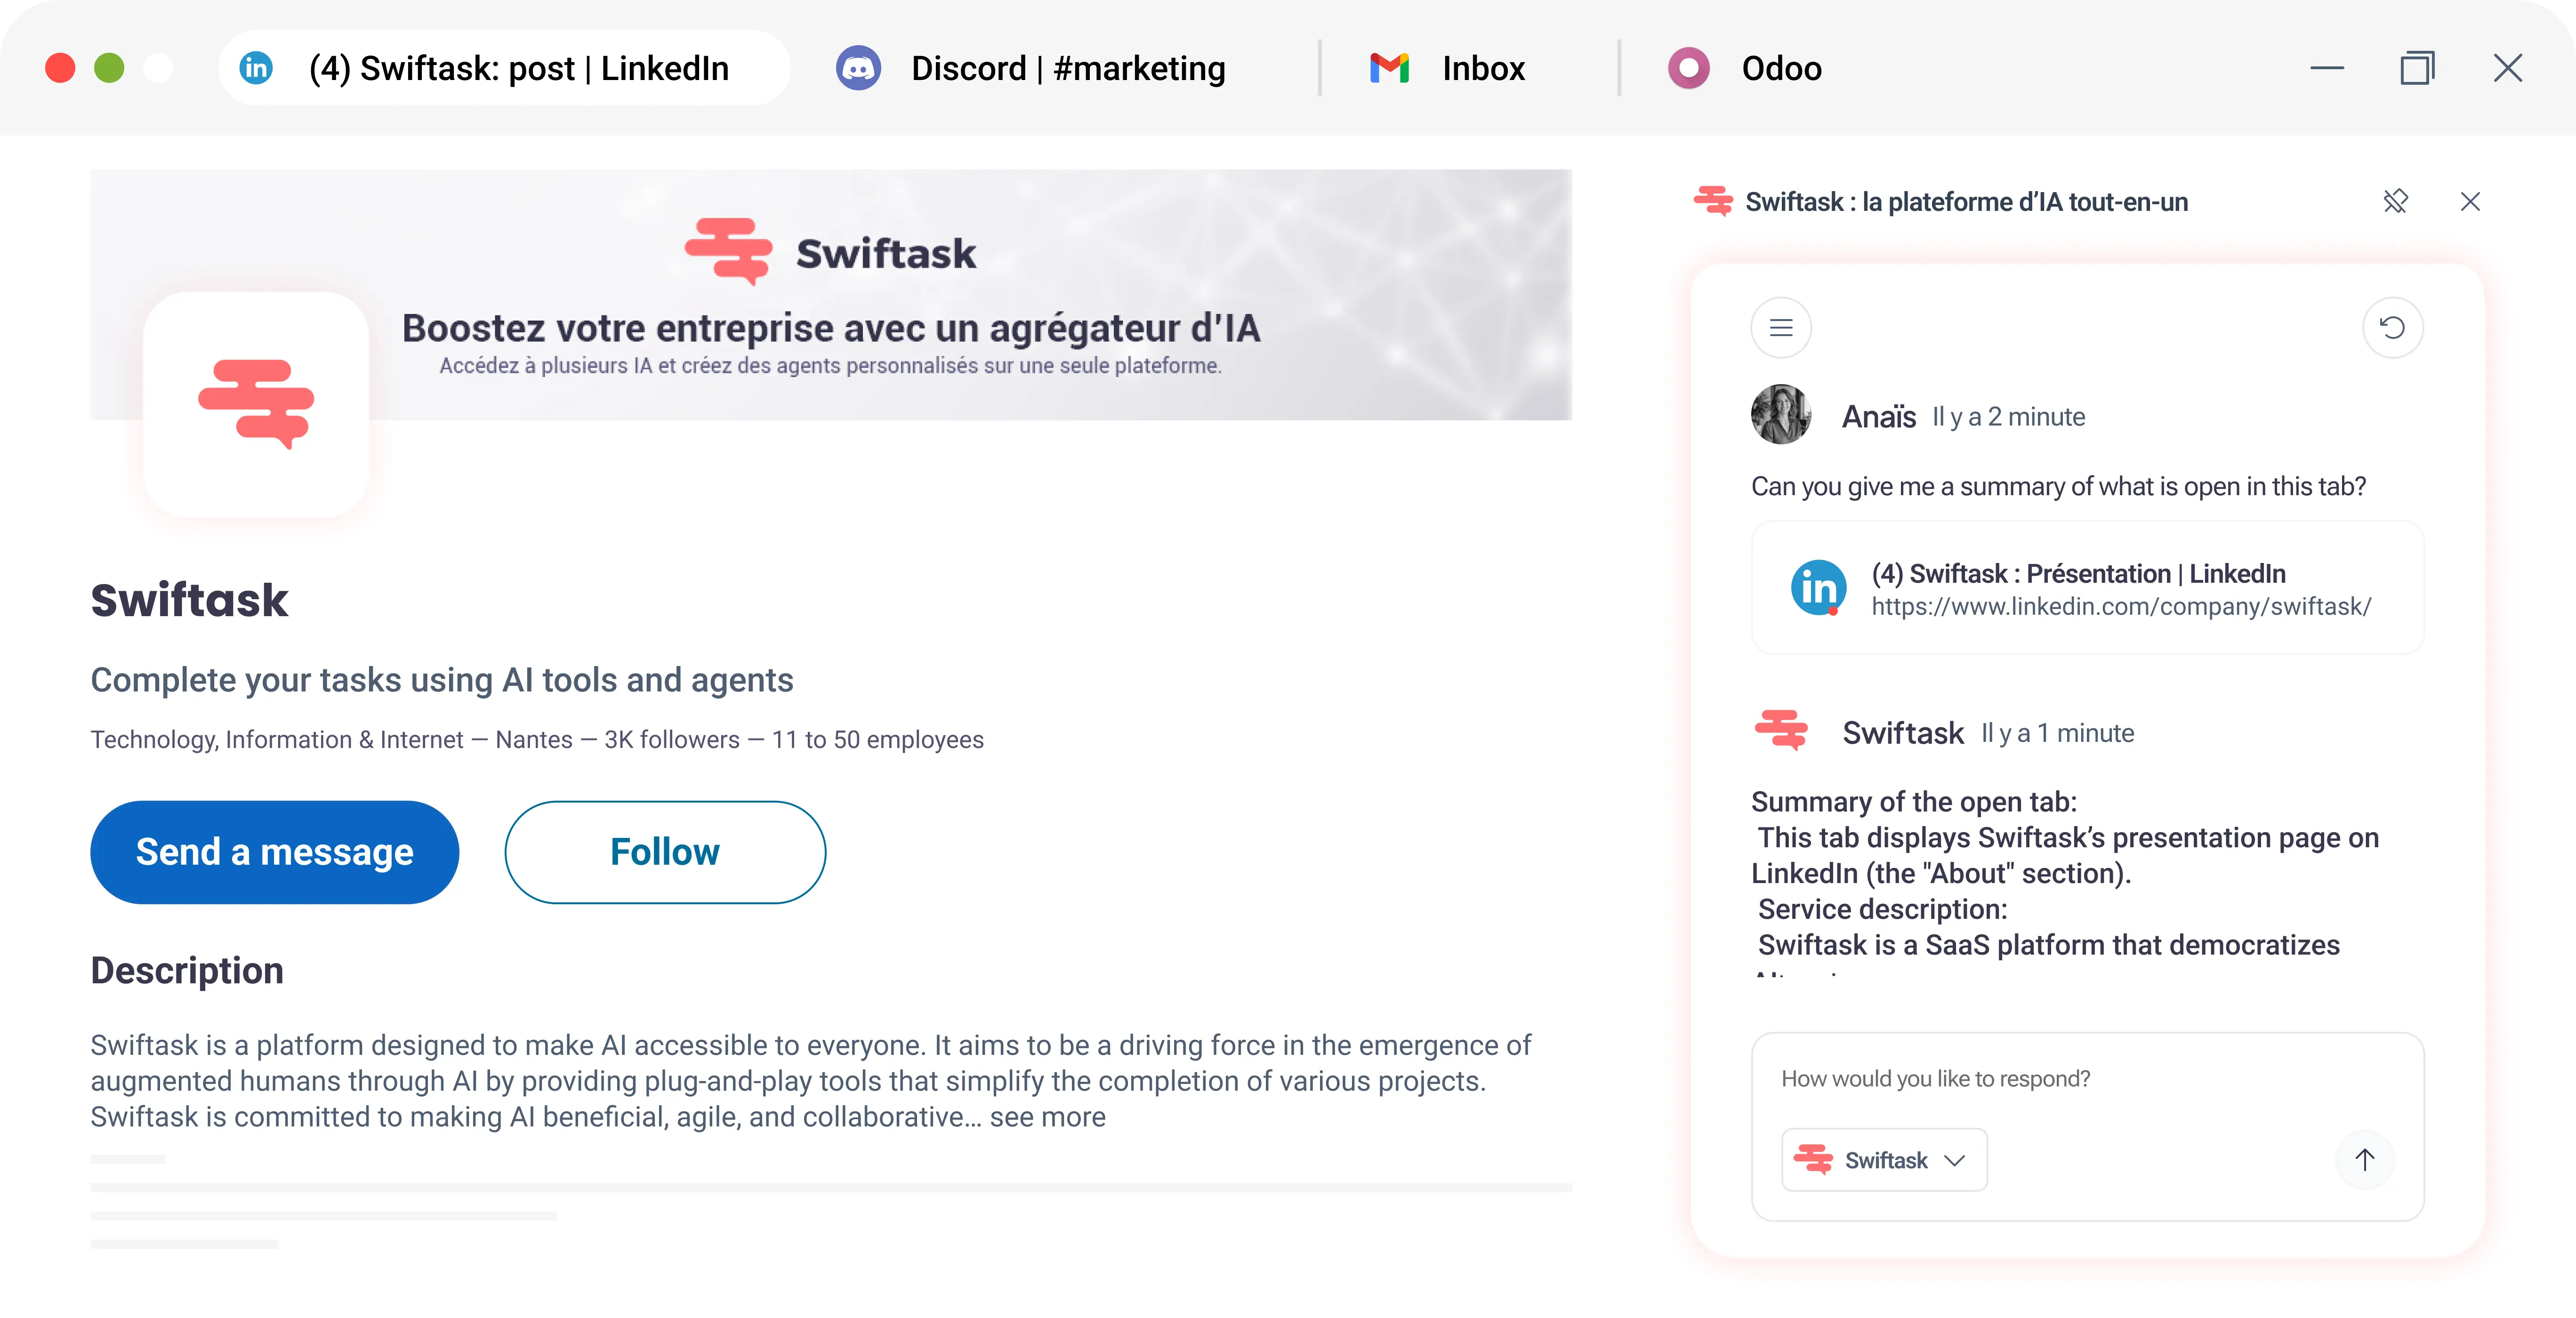Click the LinkedIn icon in tab preview card
This screenshot has height=1318, width=2576.
[1818, 588]
